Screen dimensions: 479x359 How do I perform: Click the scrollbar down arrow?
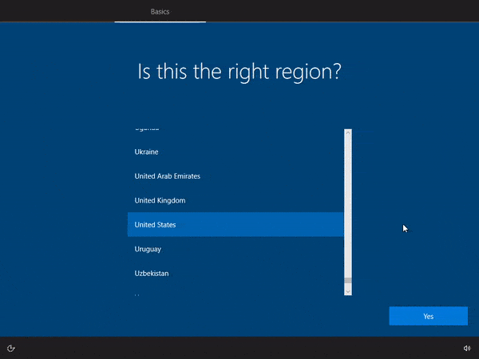(x=347, y=292)
